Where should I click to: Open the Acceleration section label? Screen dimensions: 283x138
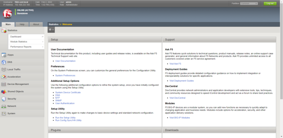[x=14, y=77]
